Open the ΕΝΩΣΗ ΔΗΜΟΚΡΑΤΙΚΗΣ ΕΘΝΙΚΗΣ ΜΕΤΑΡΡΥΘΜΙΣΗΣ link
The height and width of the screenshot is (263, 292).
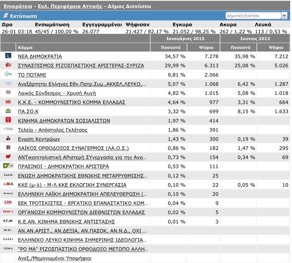(x=83, y=176)
